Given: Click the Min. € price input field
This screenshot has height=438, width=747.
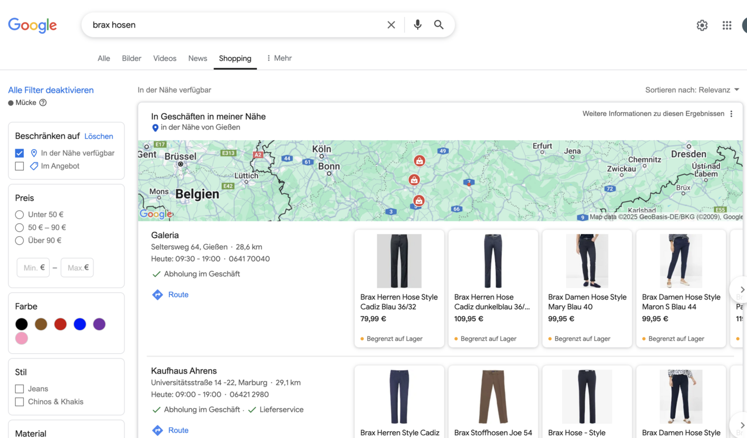Looking at the screenshot, I should click(33, 268).
